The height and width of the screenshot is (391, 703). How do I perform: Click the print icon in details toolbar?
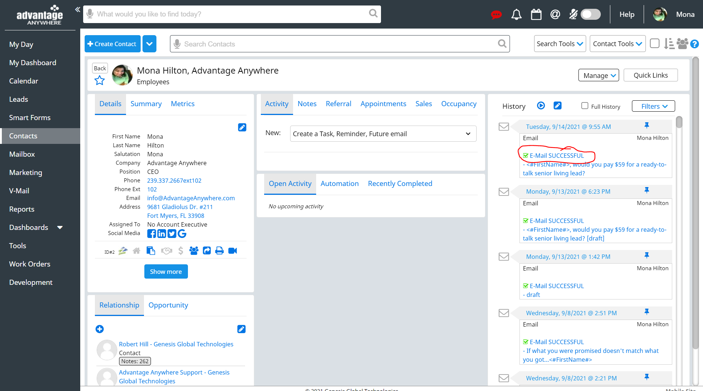tap(219, 251)
